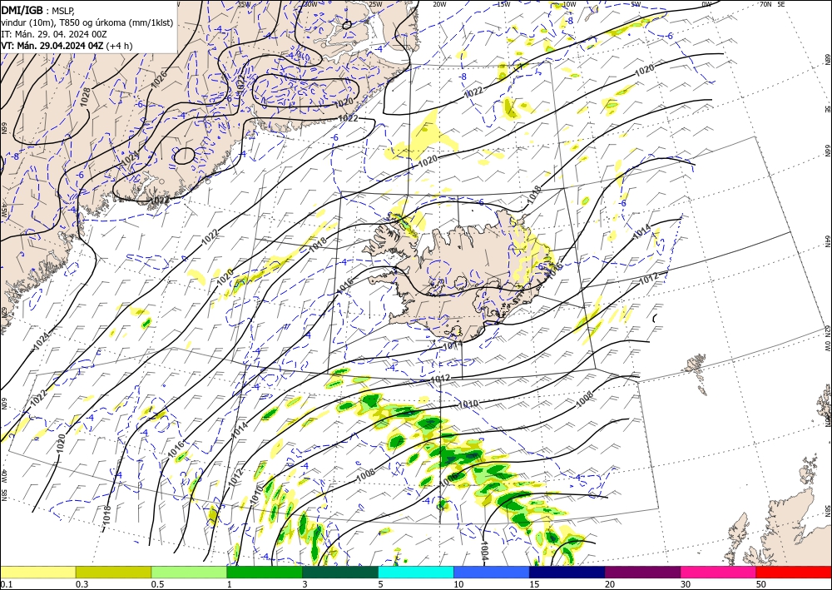This screenshot has height=590, width=832.
Task: Click the "IT: Mán. 29. 04. 2024 00Z" line
Action: [x=54, y=34]
